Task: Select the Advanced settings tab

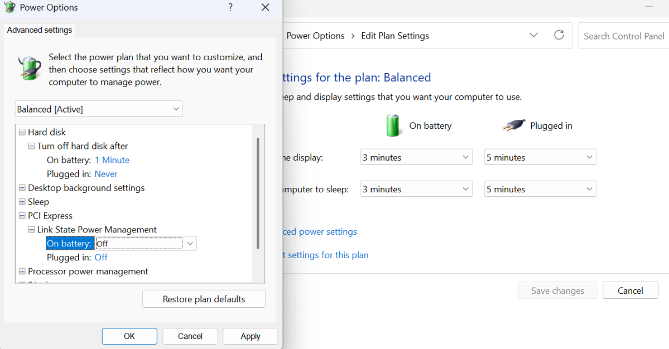Action: point(40,30)
